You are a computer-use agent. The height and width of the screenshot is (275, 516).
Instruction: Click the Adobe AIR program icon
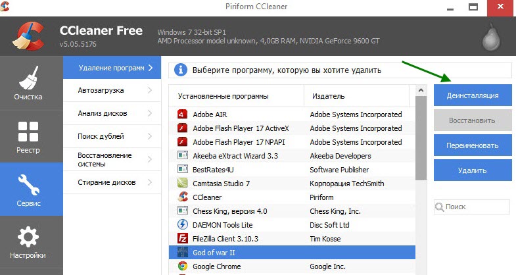click(183, 114)
